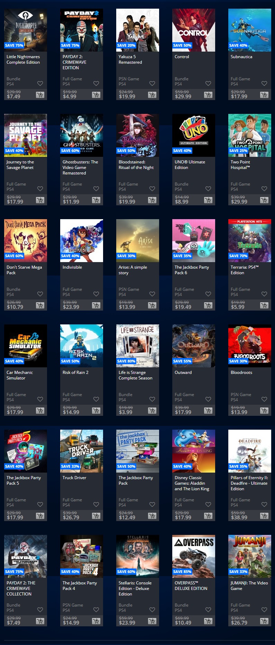Add Outward to cart
Screen dimensions: 275x645
pyautogui.click(x=208, y=411)
